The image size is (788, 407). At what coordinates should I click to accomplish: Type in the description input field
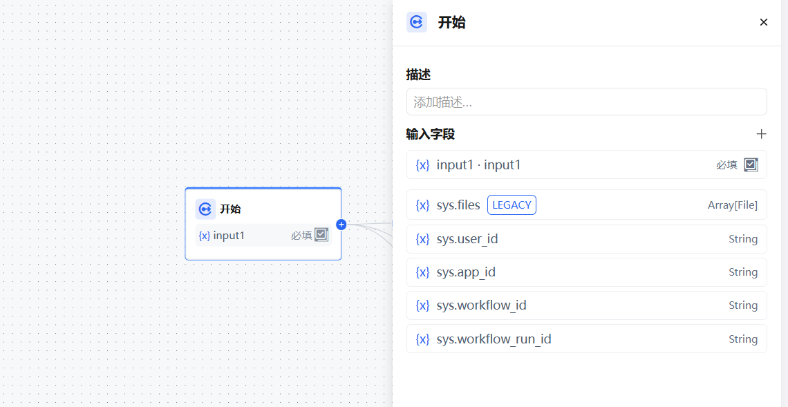pyautogui.click(x=586, y=102)
